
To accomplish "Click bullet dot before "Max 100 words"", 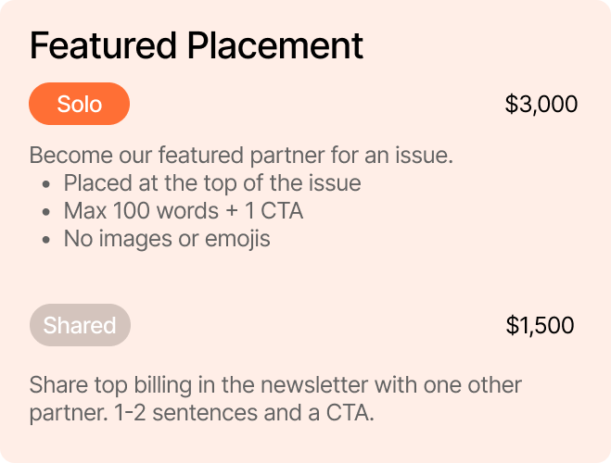I will 46,211.
